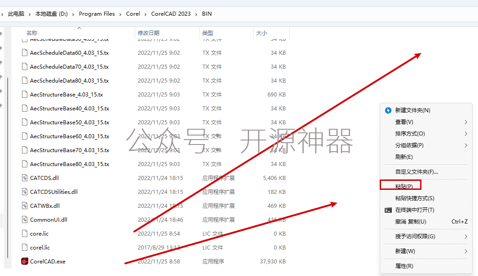
Task: Click the blue icon beside 新建文件夹(N)
Action: point(388,110)
